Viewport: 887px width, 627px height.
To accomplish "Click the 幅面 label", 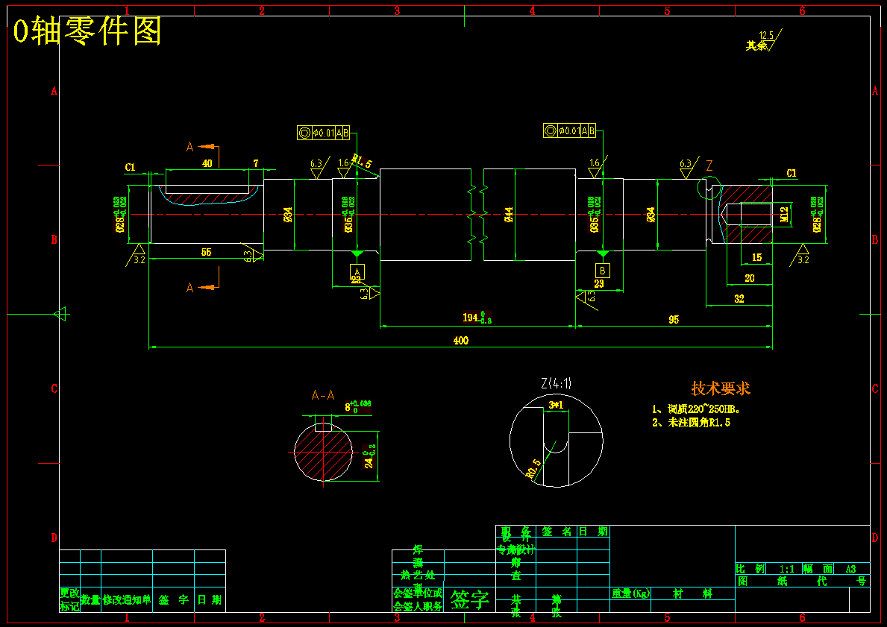I will coord(818,569).
